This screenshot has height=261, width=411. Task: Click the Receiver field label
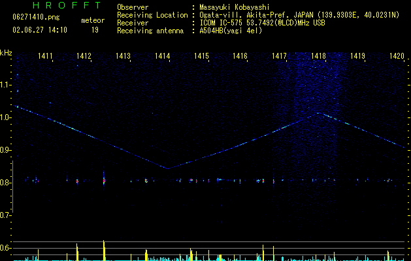[x=133, y=23]
